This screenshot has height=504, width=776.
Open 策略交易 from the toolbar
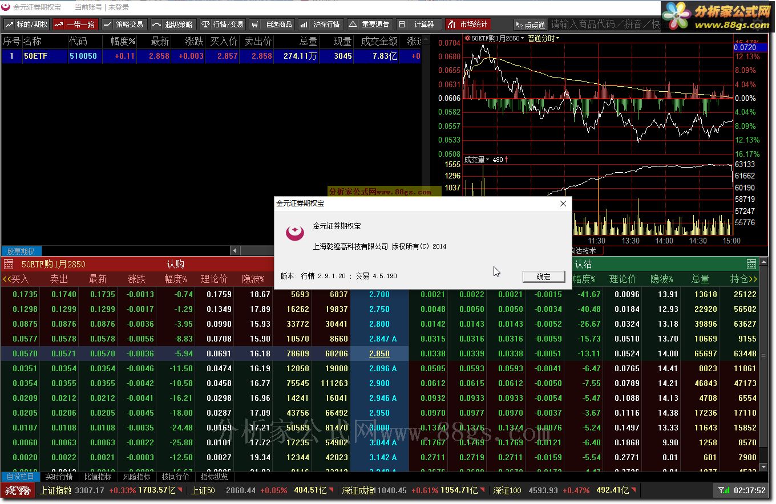tap(124, 25)
